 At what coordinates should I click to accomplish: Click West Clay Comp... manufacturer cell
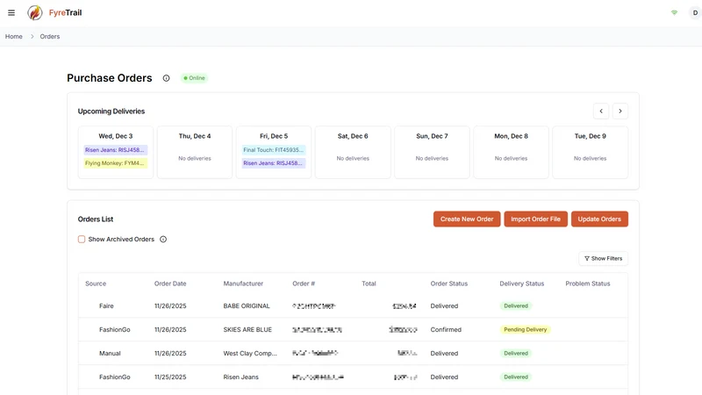pyautogui.click(x=250, y=354)
